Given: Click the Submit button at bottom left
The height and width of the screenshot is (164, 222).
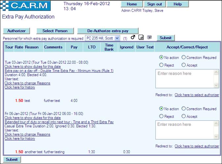Looking at the screenshot, I should tap(12, 159).
